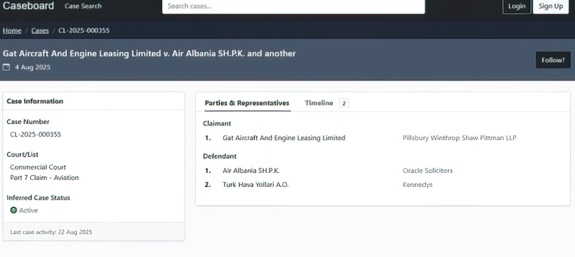Select defendant Turk Hava Yollari A.O.

coord(255,184)
